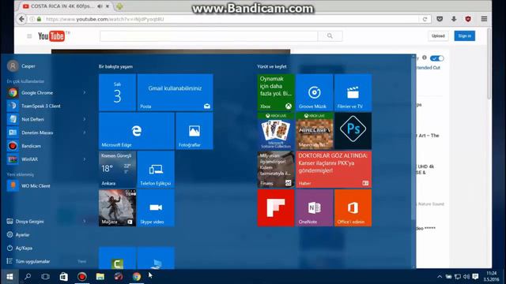Click the Windows Start button on the taskbar

[x=9, y=277]
